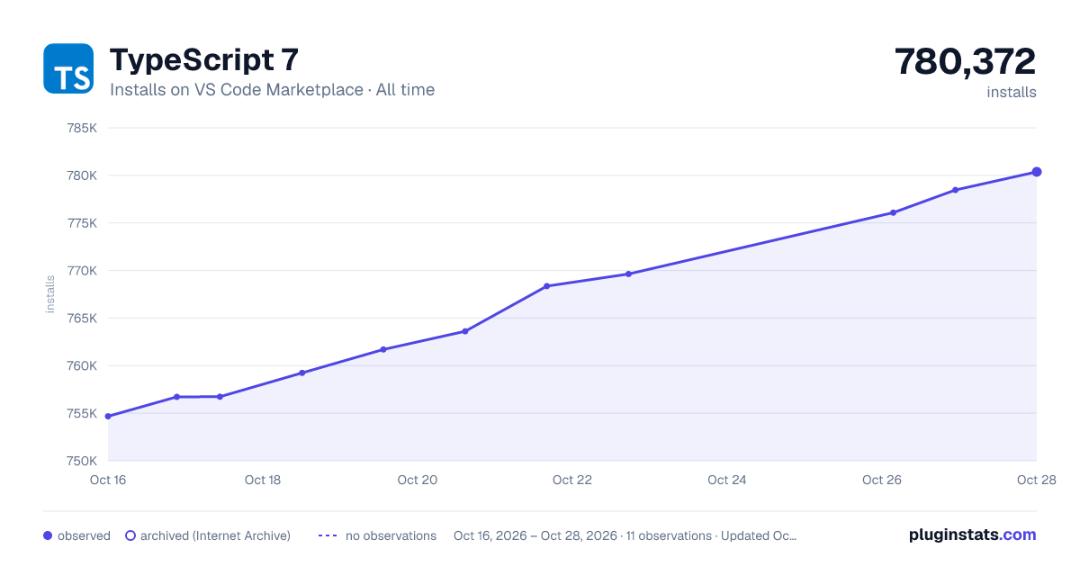Click the TypeScript TS logo icon

coord(68,68)
